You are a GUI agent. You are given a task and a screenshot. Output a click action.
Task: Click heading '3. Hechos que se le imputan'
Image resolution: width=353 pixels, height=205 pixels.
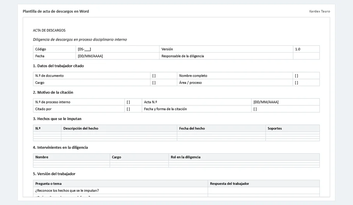pos(57,119)
